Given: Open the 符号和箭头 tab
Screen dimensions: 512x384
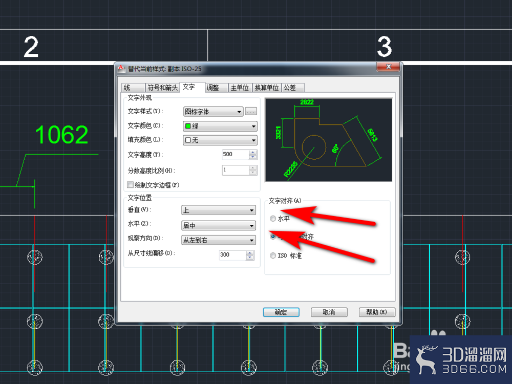Looking at the screenshot, I should (x=162, y=88).
